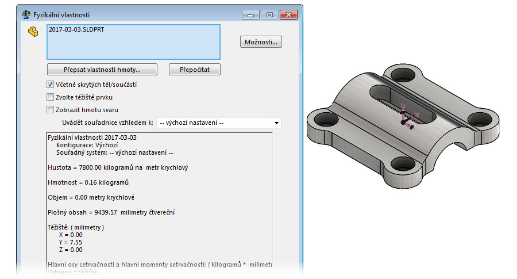
Task: Click the yellow part icon beside selection box
Action: [33, 32]
